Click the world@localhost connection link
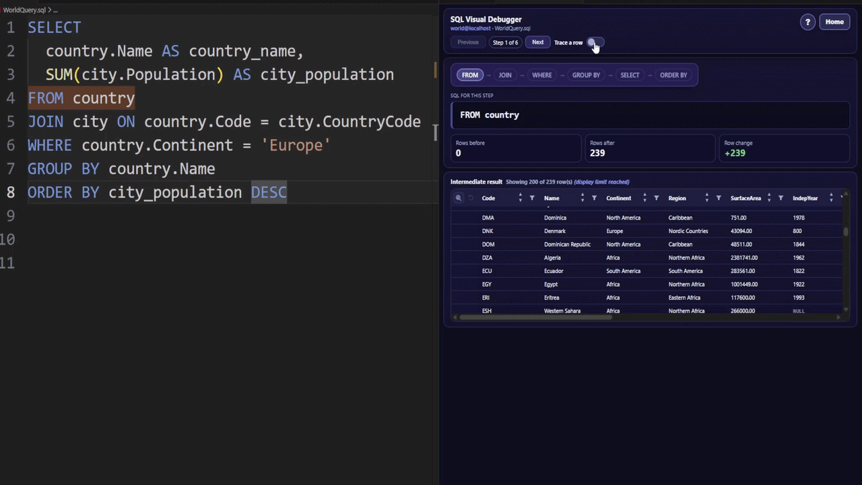862x485 pixels. 470,28
